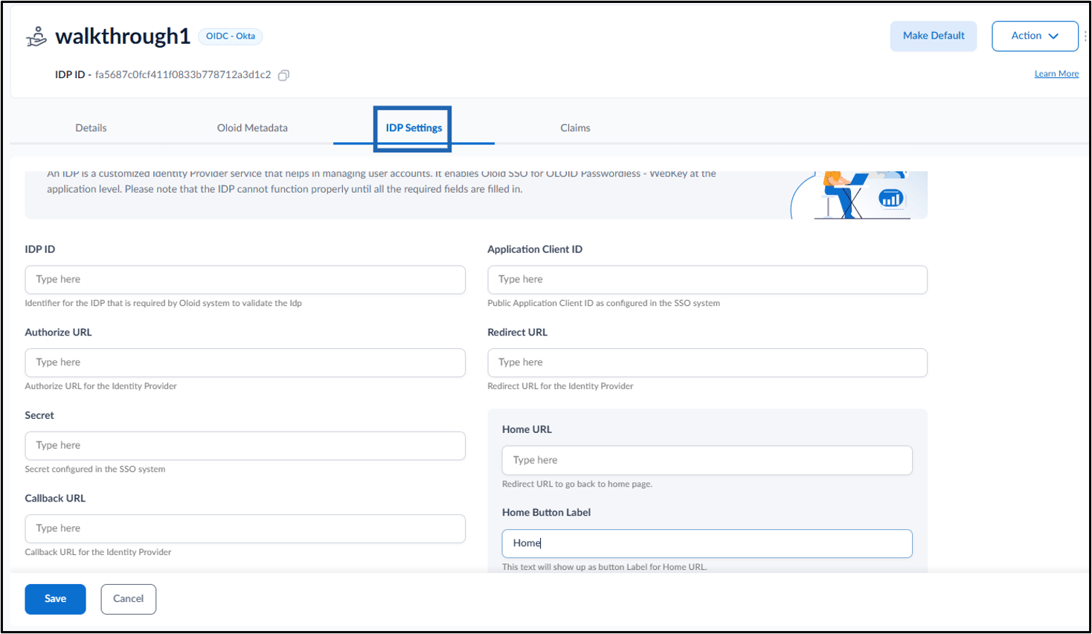Open the Action dropdown

pos(1035,36)
